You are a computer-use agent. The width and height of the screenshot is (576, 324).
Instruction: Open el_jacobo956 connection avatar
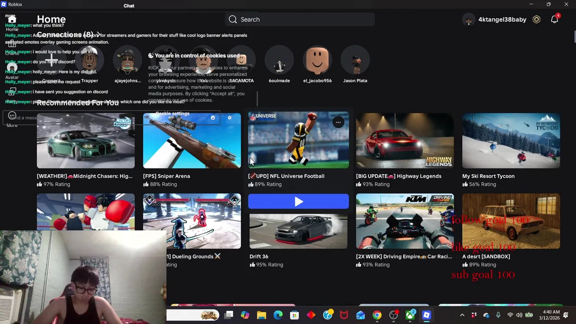pyautogui.click(x=317, y=60)
